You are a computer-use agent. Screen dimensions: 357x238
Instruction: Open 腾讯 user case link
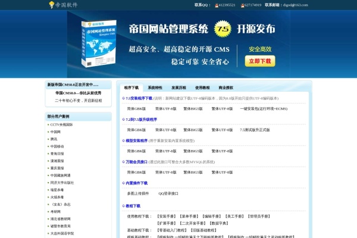(54, 139)
